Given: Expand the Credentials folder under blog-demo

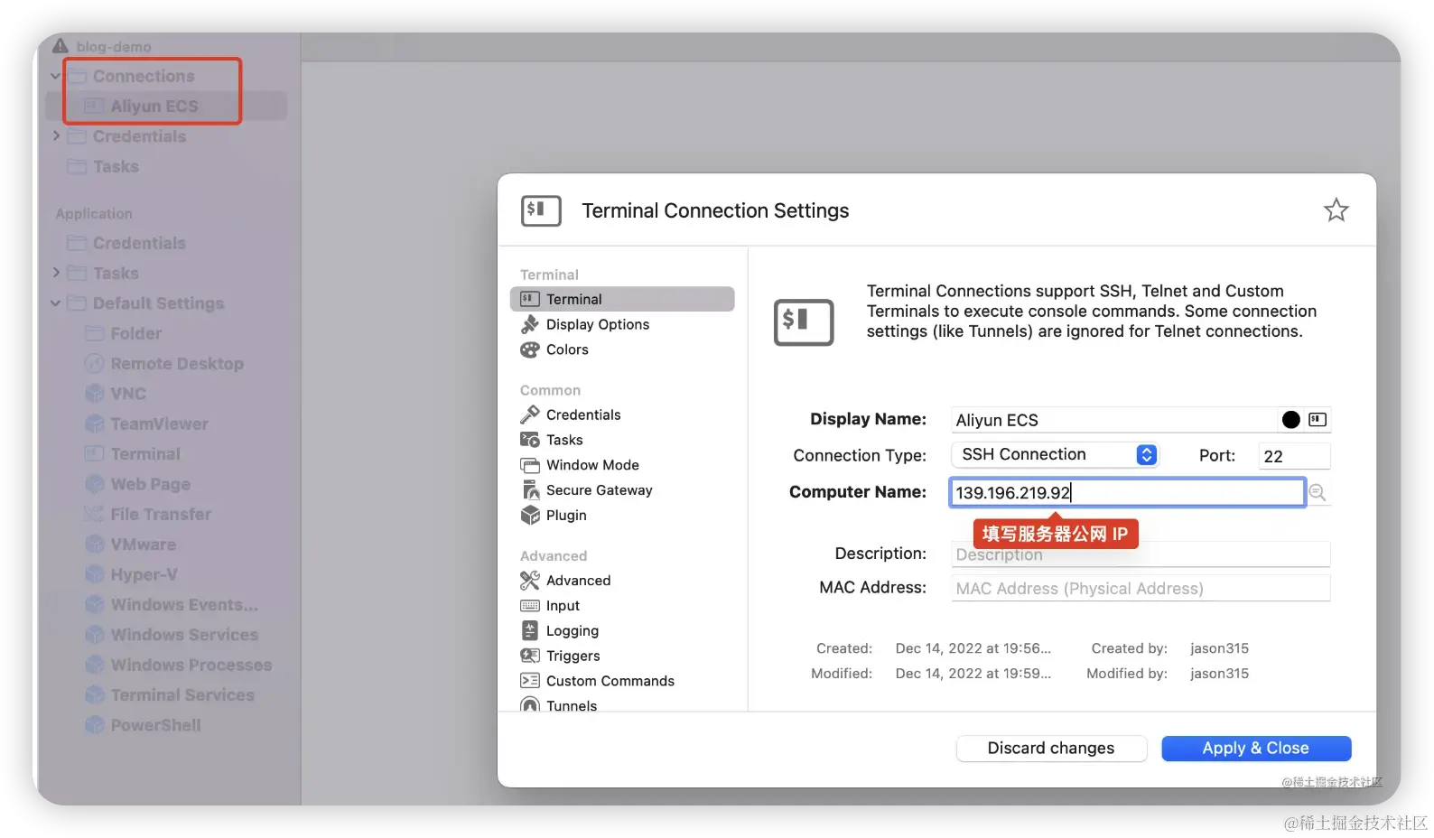Looking at the screenshot, I should pyautogui.click(x=56, y=136).
